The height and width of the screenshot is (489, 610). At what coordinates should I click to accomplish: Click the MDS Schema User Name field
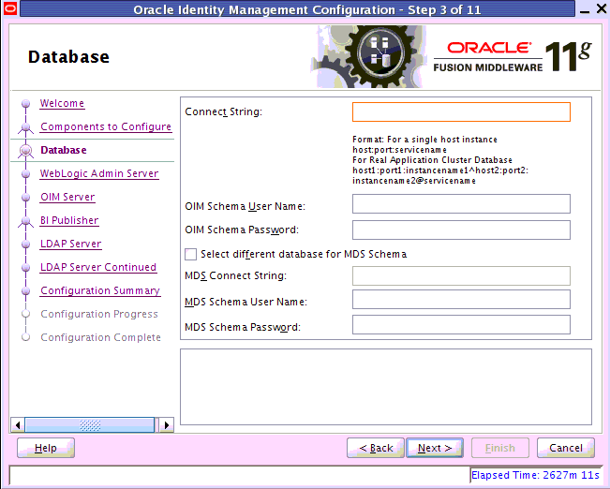point(461,299)
